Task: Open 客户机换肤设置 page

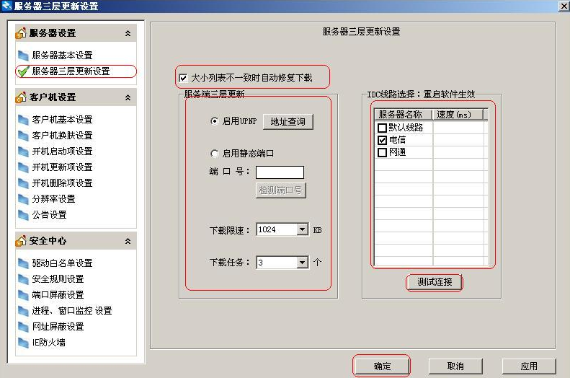Action: 62,136
